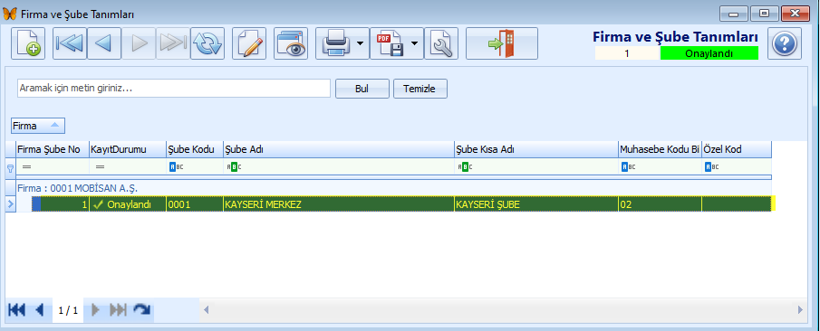Click the new record icon with green plus
The height and width of the screenshot is (331, 820).
tap(28, 43)
